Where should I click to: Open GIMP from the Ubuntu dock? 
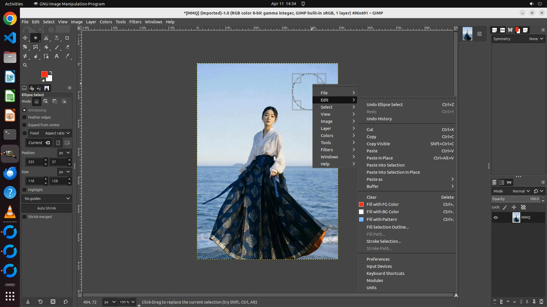[x=10, y=154]
